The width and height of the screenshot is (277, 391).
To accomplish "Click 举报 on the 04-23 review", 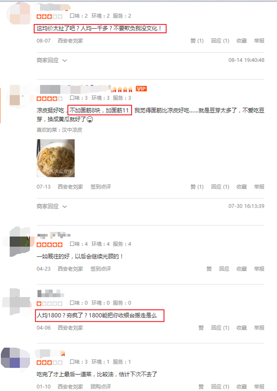I will 259,269.
